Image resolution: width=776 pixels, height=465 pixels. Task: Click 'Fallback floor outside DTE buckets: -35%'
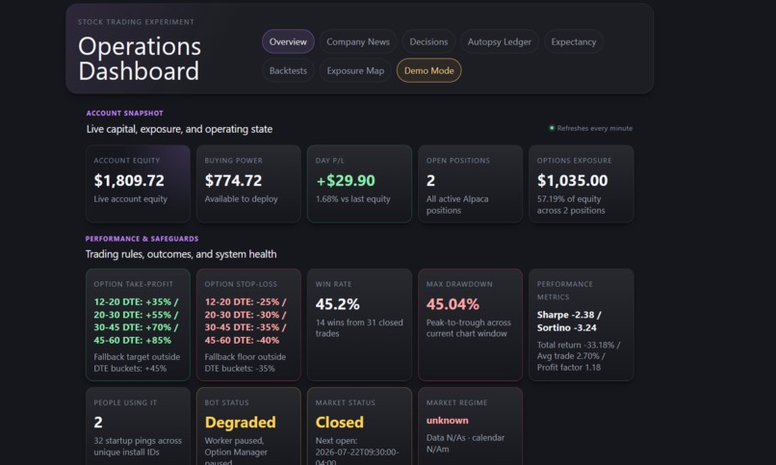pyautogui.click(x=246, y=363)
